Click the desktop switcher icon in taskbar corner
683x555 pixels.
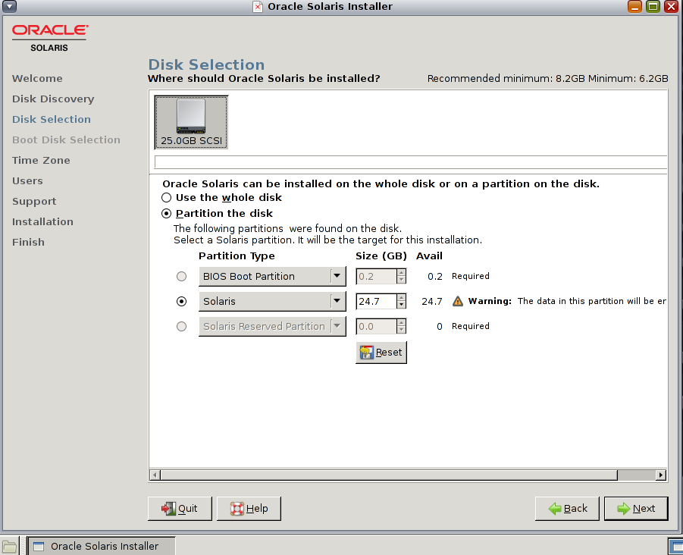(x=676, y=547)
